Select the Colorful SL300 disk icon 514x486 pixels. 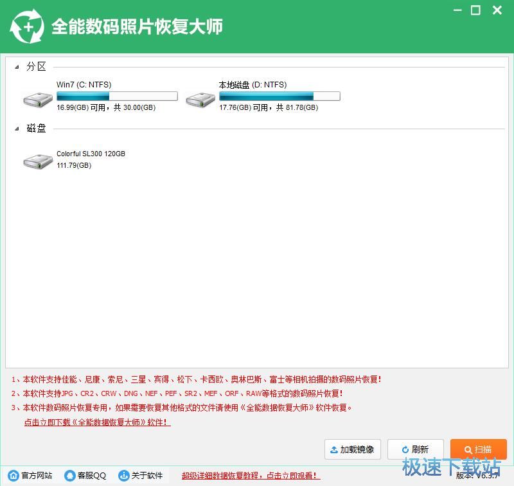[38, 161]
